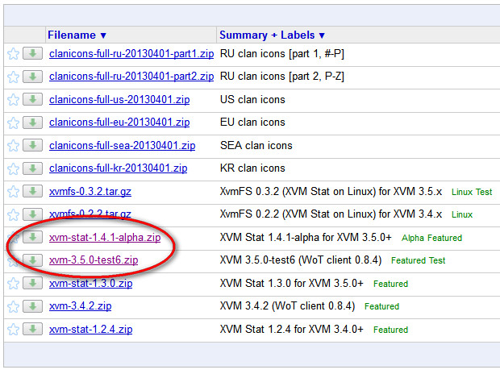
Task: Download icon for clanicons ru part2 zip
Action: point(32,77)
